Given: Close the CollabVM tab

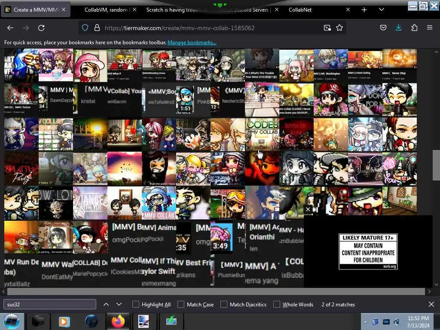Looking at the screenshot, I should (x=134, y=10).
